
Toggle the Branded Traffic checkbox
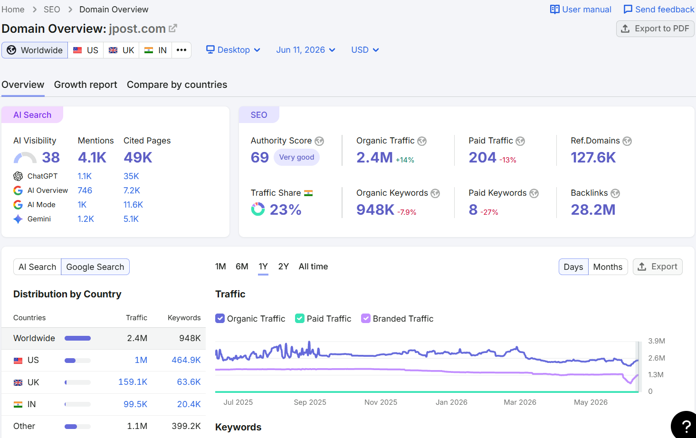(x=366, y=318)
